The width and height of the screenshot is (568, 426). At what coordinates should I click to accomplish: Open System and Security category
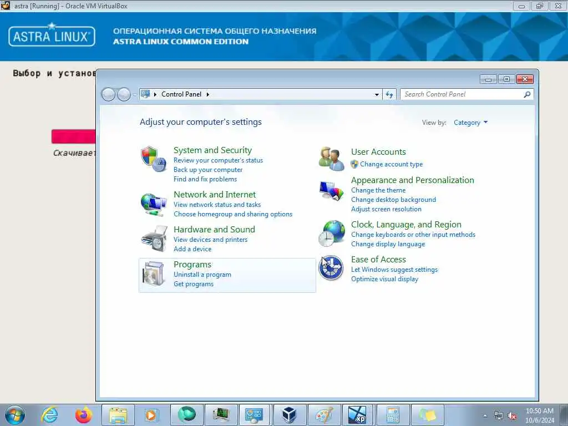tap(212, 150)
